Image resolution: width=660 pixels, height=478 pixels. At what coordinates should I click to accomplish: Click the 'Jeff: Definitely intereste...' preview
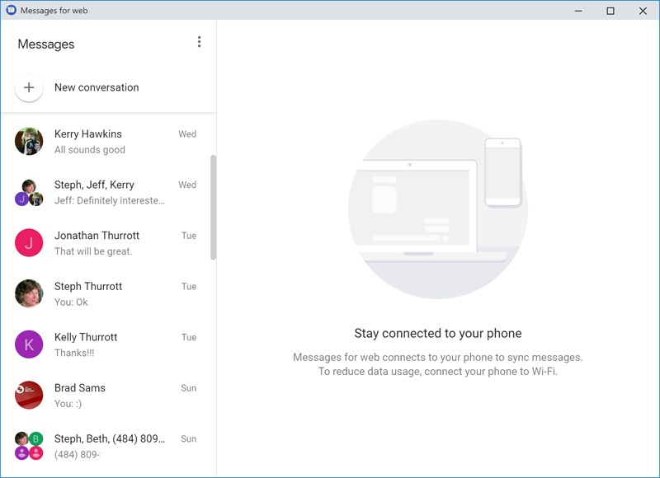click(x=110, y=200)
